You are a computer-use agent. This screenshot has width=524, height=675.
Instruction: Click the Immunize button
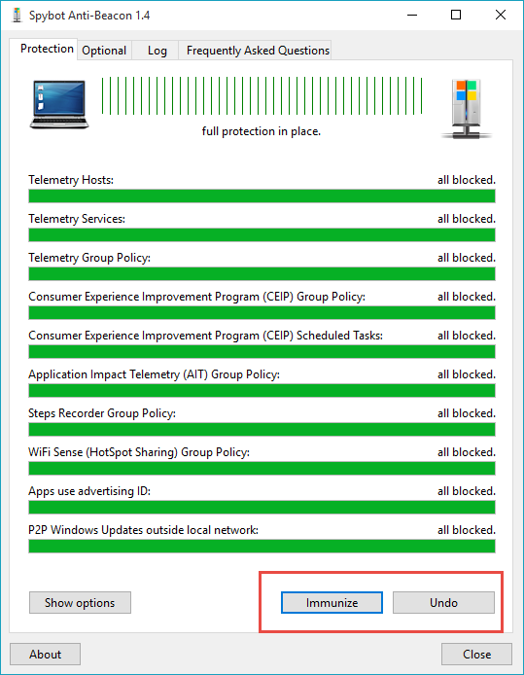tap(332, 602)
